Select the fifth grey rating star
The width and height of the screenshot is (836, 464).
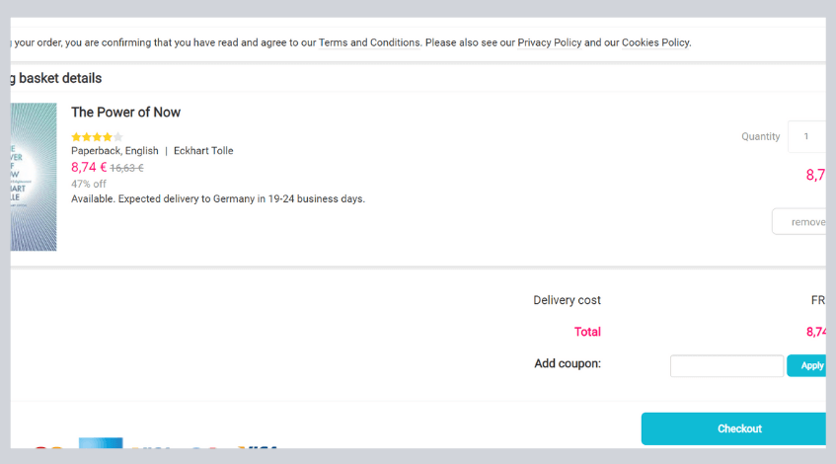[x=118, y=137]
